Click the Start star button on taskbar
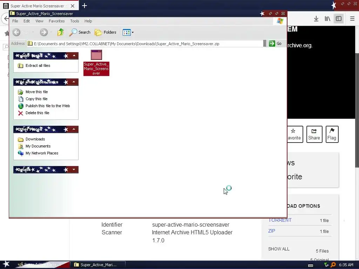359x269 pixels. pyautogui.click(x=6, y=264)
